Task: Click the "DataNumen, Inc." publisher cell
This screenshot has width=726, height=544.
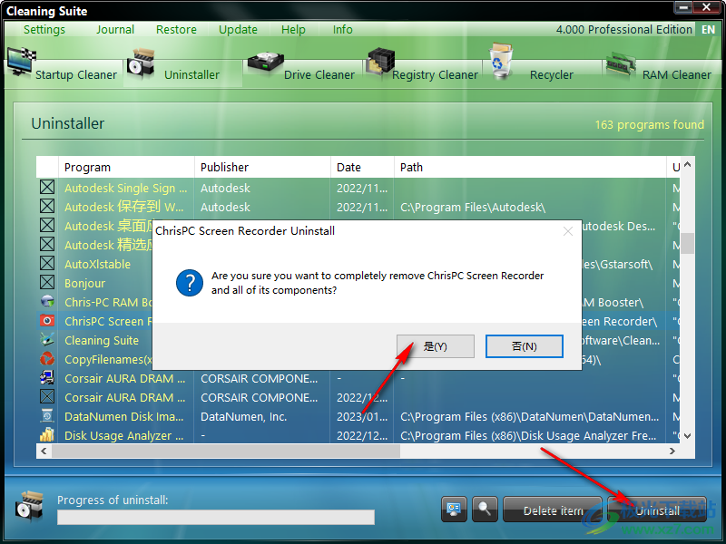Action: (x=243, y=416)
